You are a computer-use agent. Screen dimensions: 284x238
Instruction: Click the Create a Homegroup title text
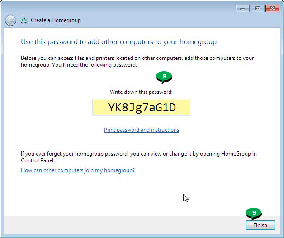click(x=56, y=20)
